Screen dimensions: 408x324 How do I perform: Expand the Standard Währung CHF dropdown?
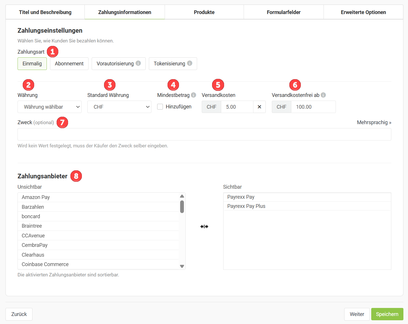coord(119,107)
